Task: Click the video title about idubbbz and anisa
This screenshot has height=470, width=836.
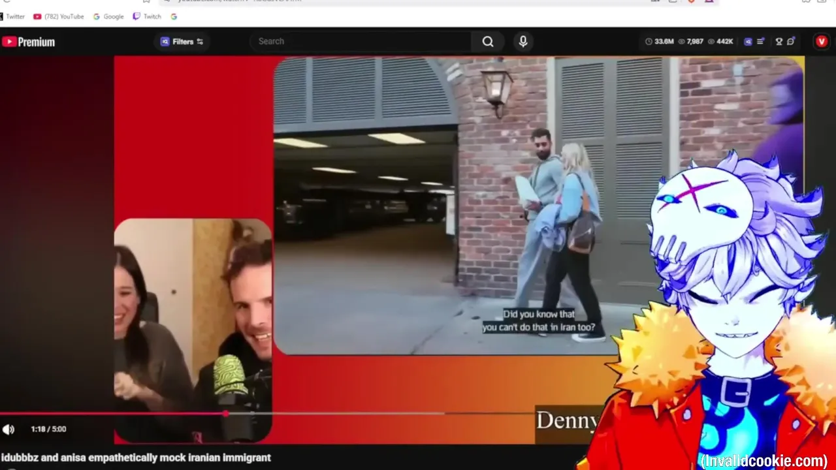Action: (x=136, y=458)
